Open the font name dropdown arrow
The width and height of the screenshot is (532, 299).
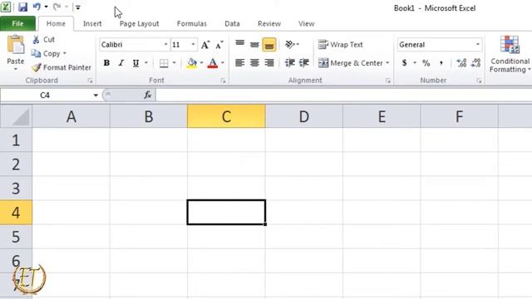point(166,45)
